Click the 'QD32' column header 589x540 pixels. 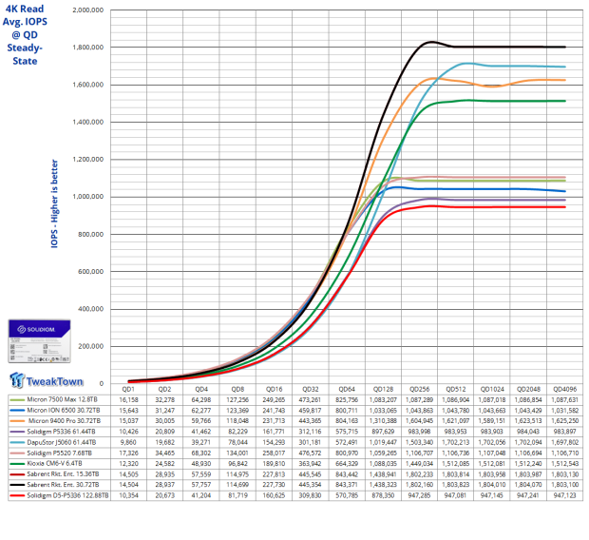(x=311, y=389)
